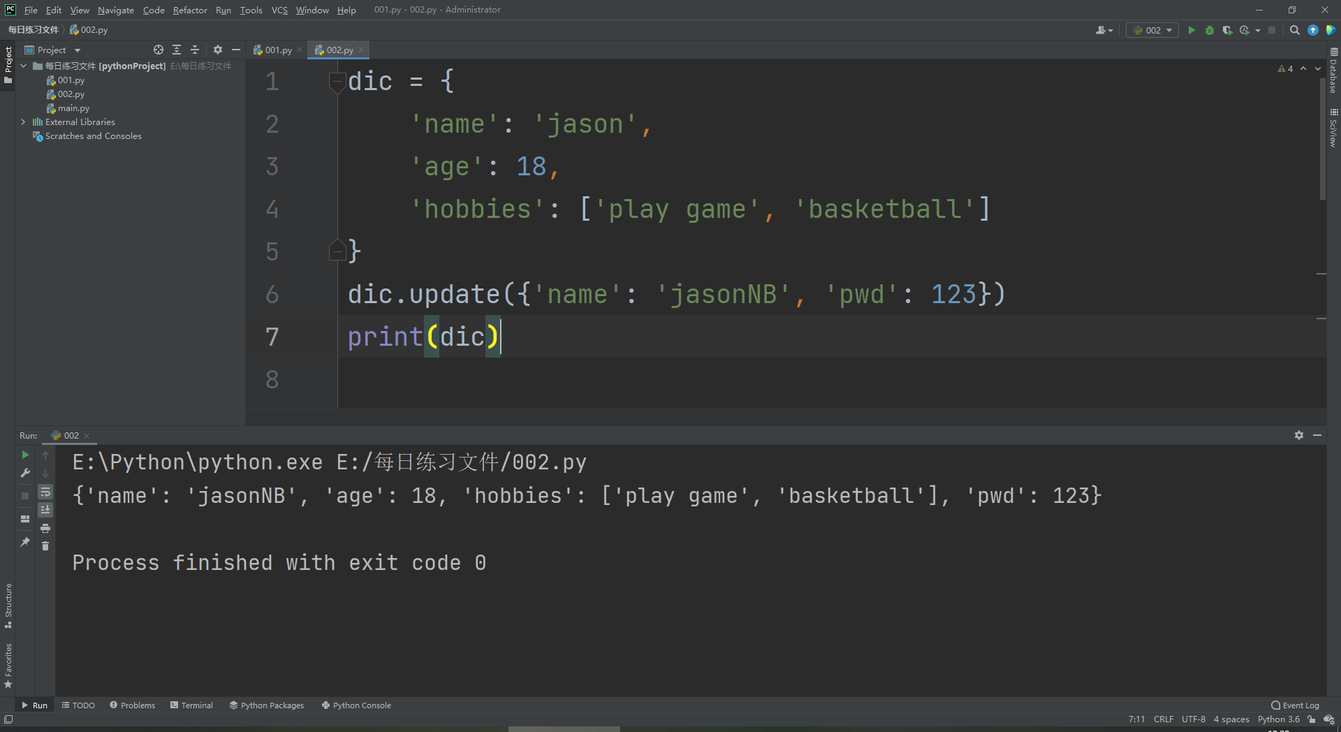Open the dropdown arrow beside the profile icon
Image resolution: width=1341 pixels, height=732 pixels.
[1258, 30]
